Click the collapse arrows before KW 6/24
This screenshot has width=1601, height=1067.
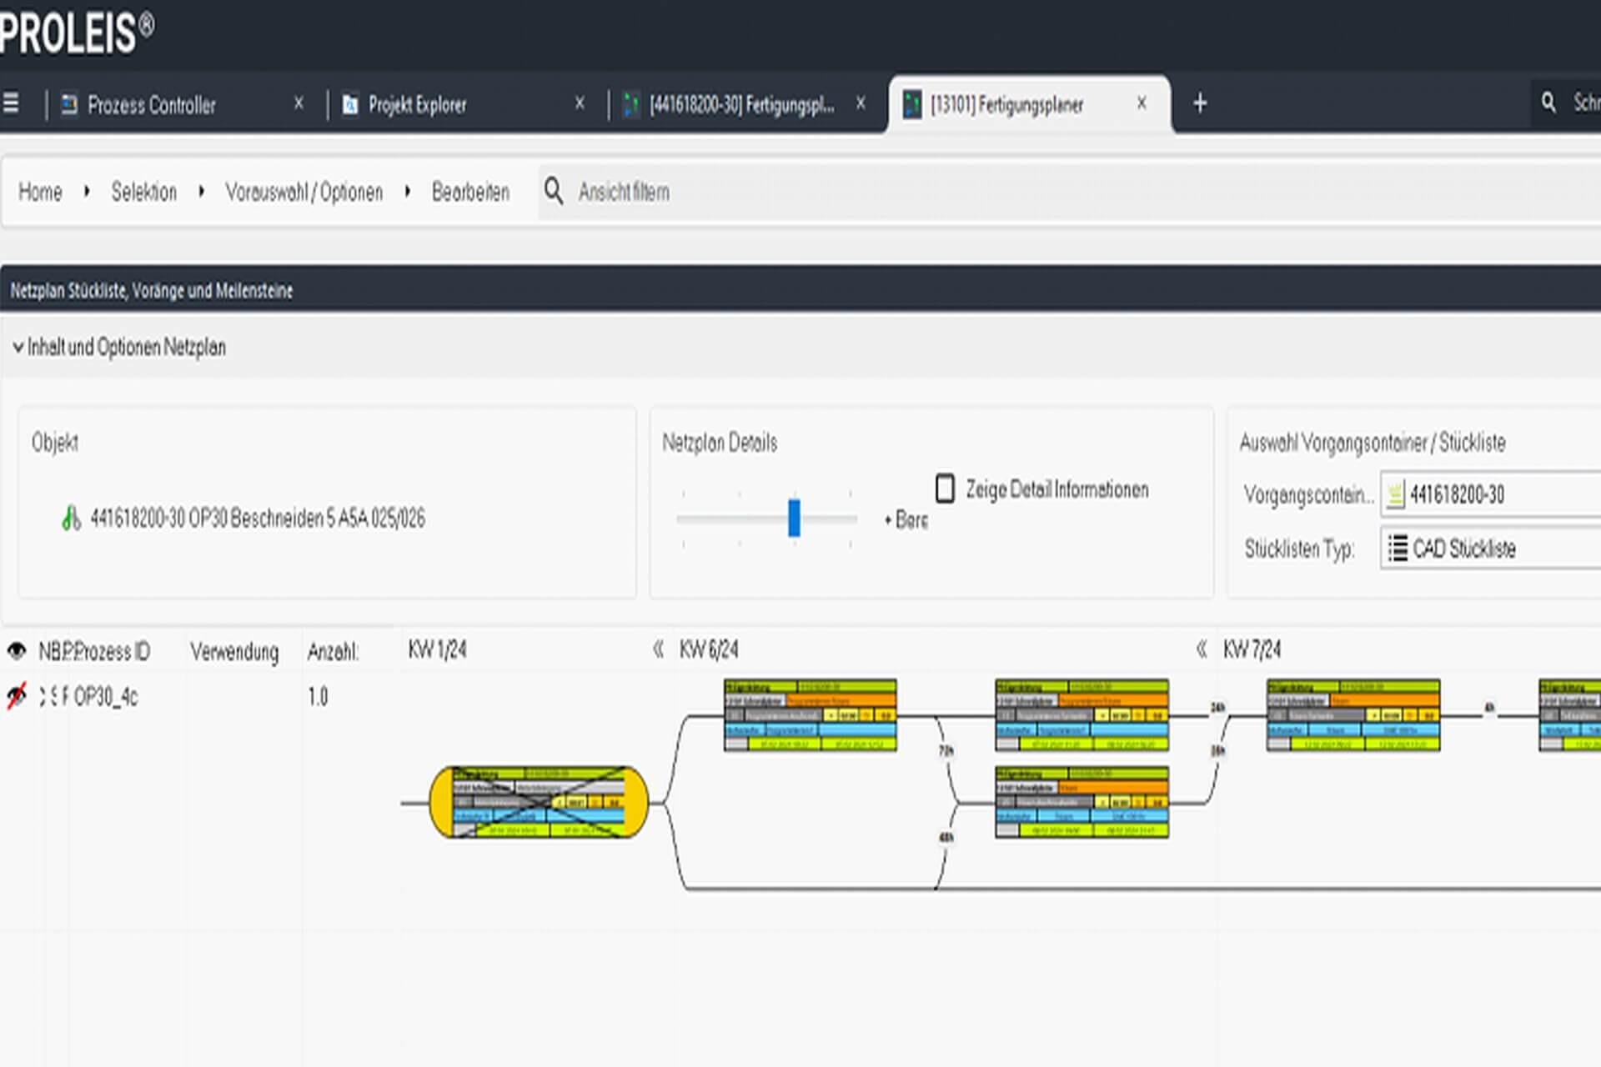coord(658,649)
